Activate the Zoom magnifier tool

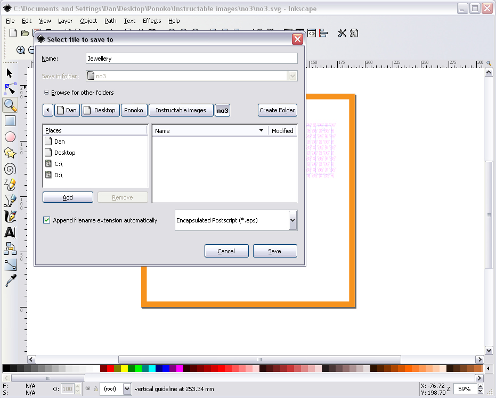point(10,105)
